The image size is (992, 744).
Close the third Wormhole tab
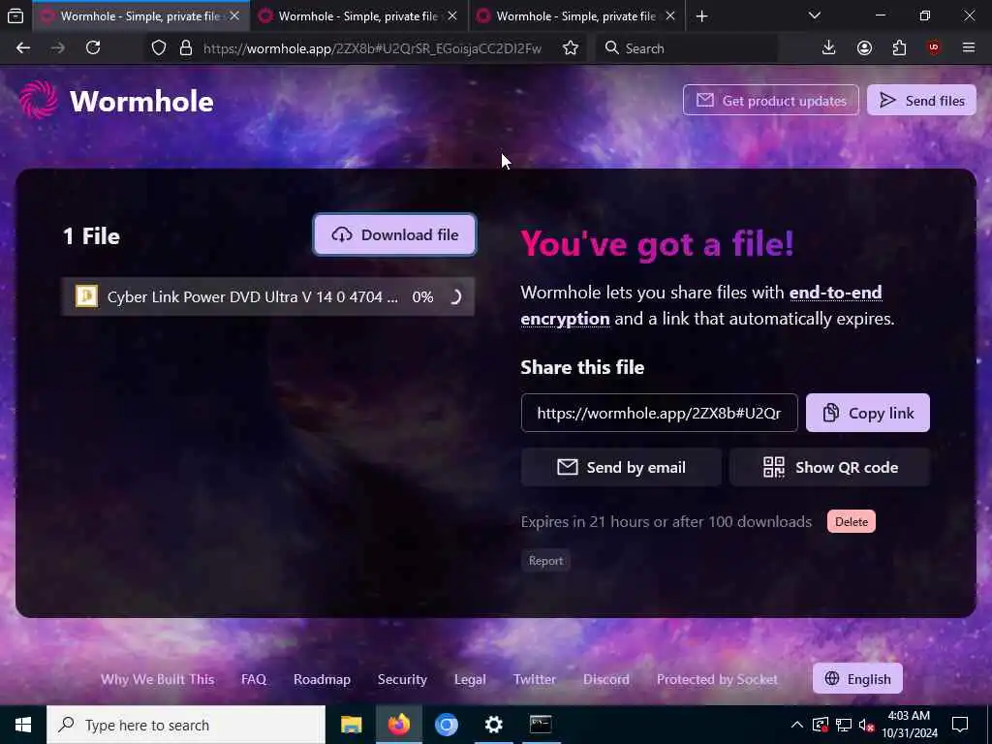coord(670,15)
